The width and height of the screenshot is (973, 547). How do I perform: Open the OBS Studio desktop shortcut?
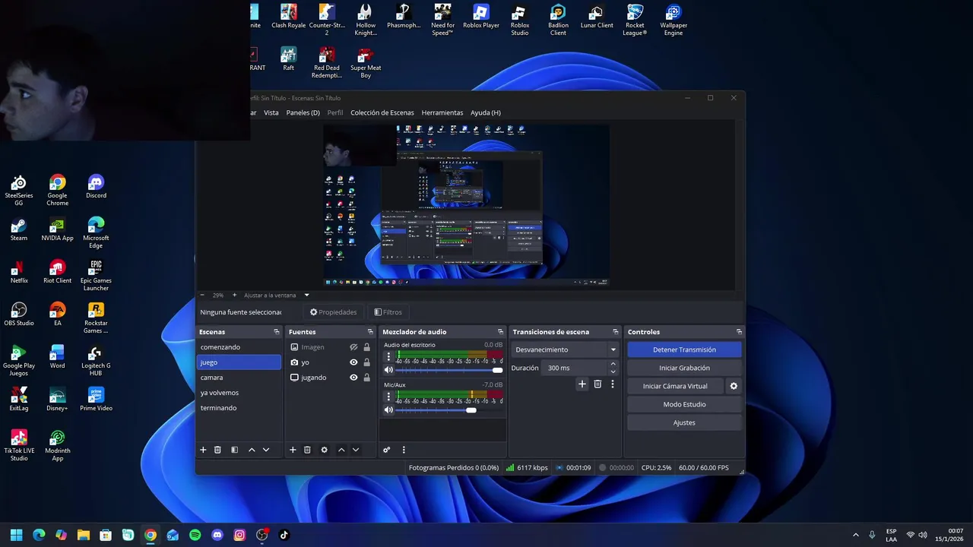point(19,314)
